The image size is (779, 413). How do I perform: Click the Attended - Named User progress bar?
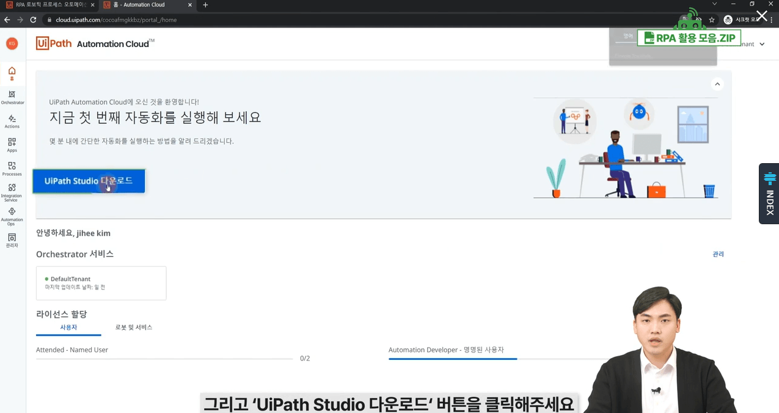(x=164, y=359)
